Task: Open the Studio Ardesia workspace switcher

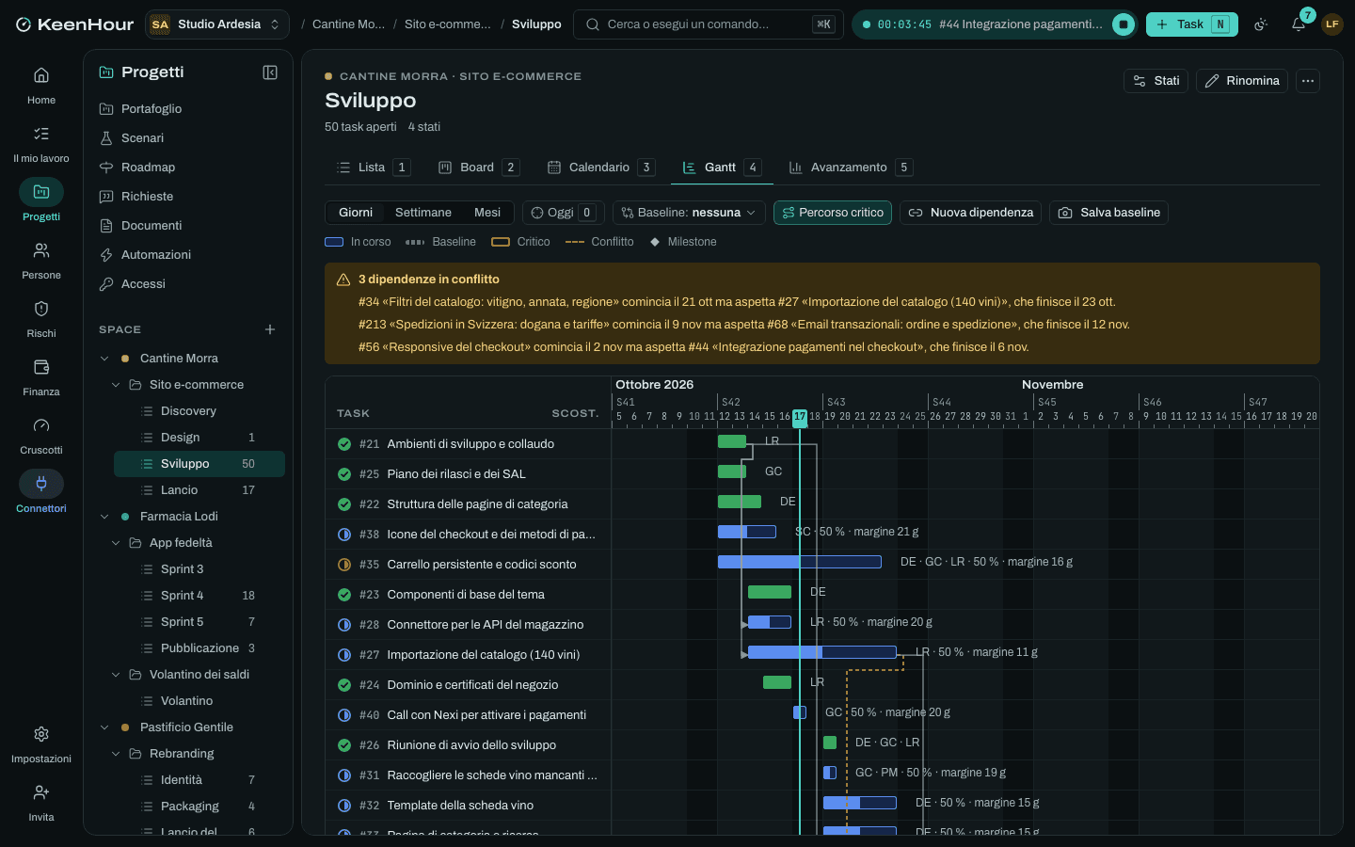Action: [216, 24]
